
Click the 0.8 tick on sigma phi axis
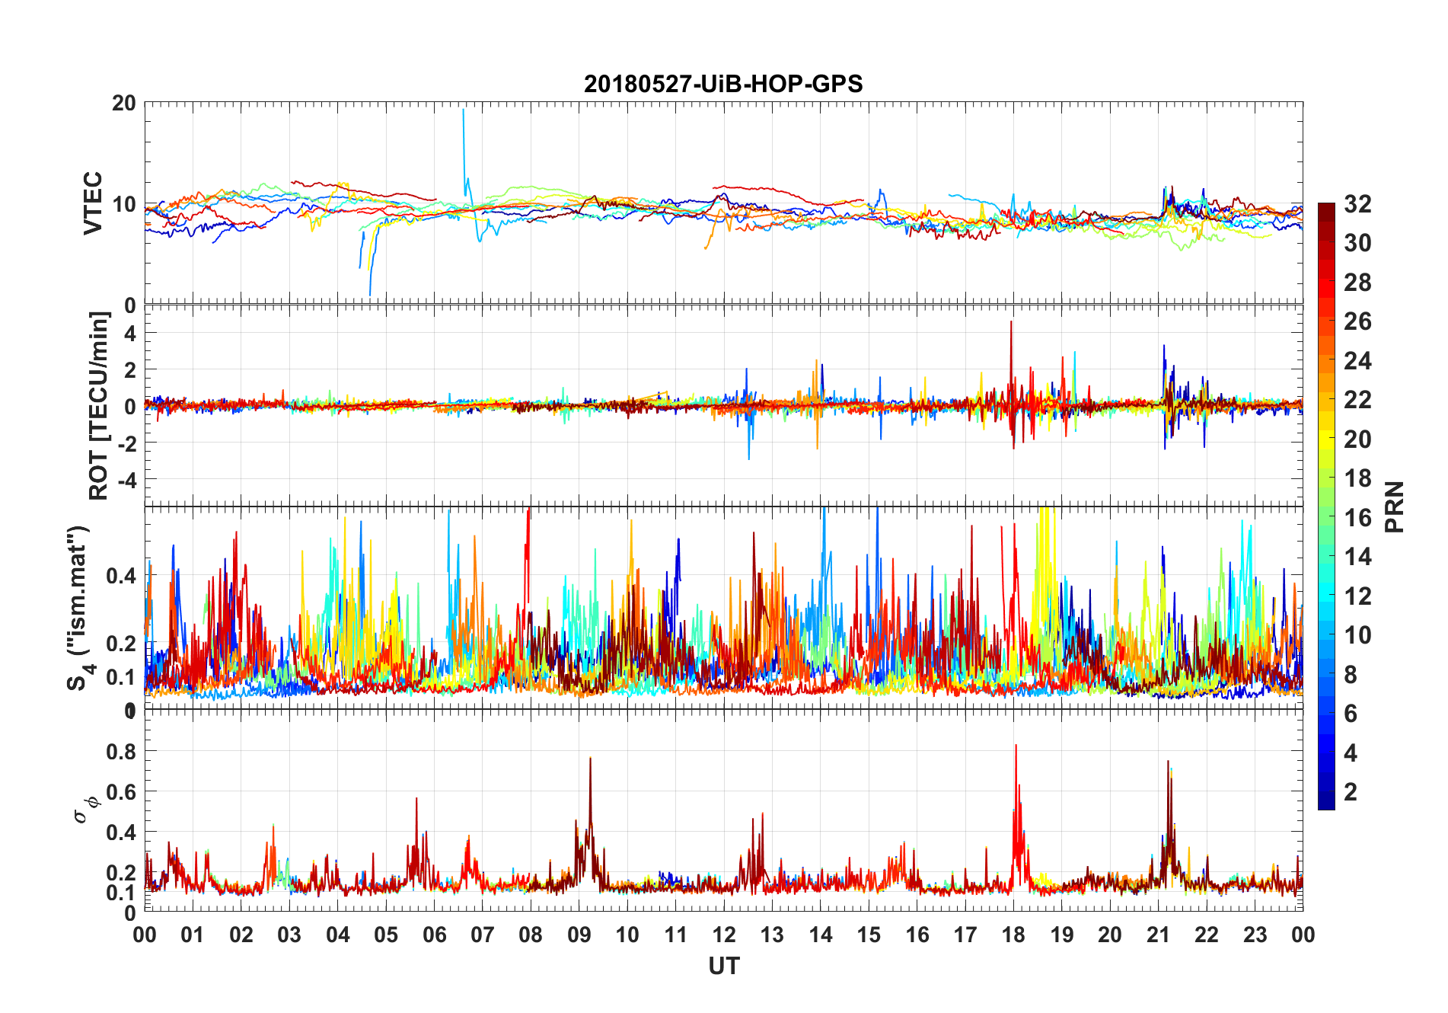point(122,751)
